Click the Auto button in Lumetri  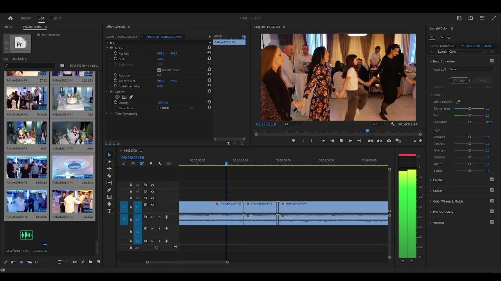coord(459,80)
